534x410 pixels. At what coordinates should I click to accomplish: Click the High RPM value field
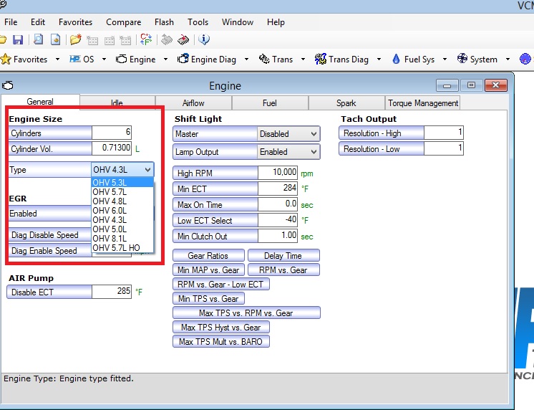pyautogui.click(x=278, y=173)
